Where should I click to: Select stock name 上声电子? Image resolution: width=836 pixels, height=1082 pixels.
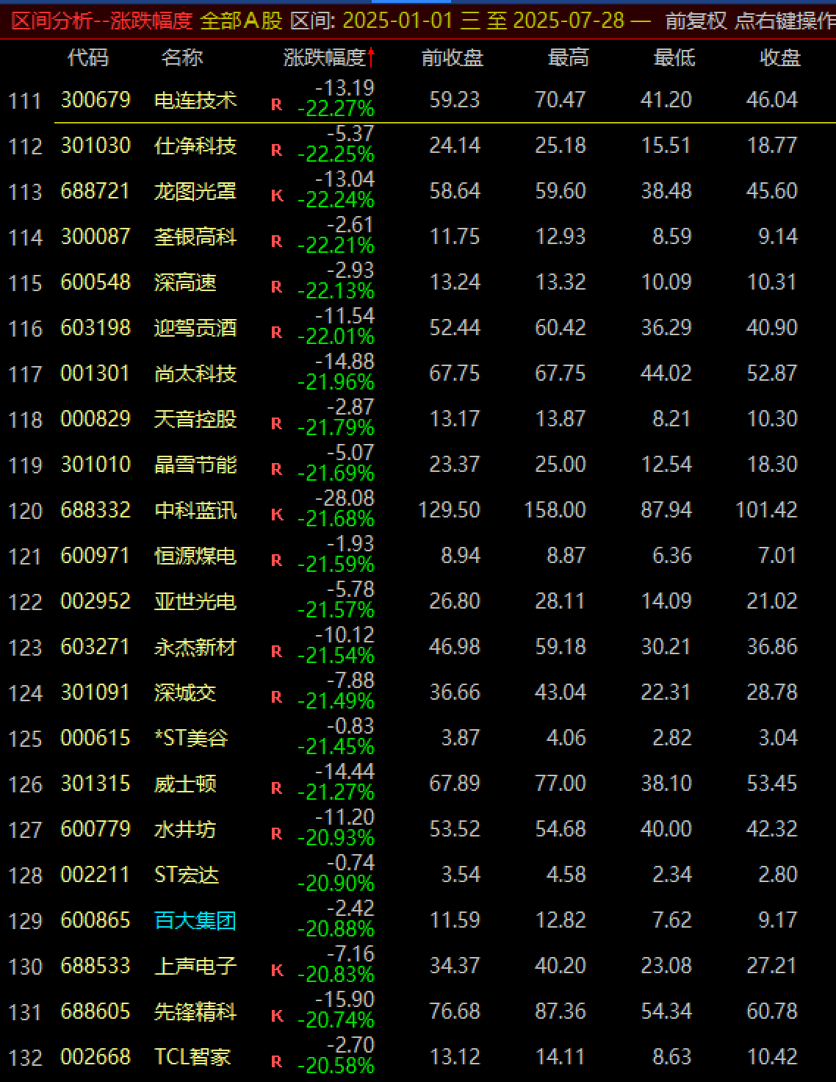coord(195,965)
